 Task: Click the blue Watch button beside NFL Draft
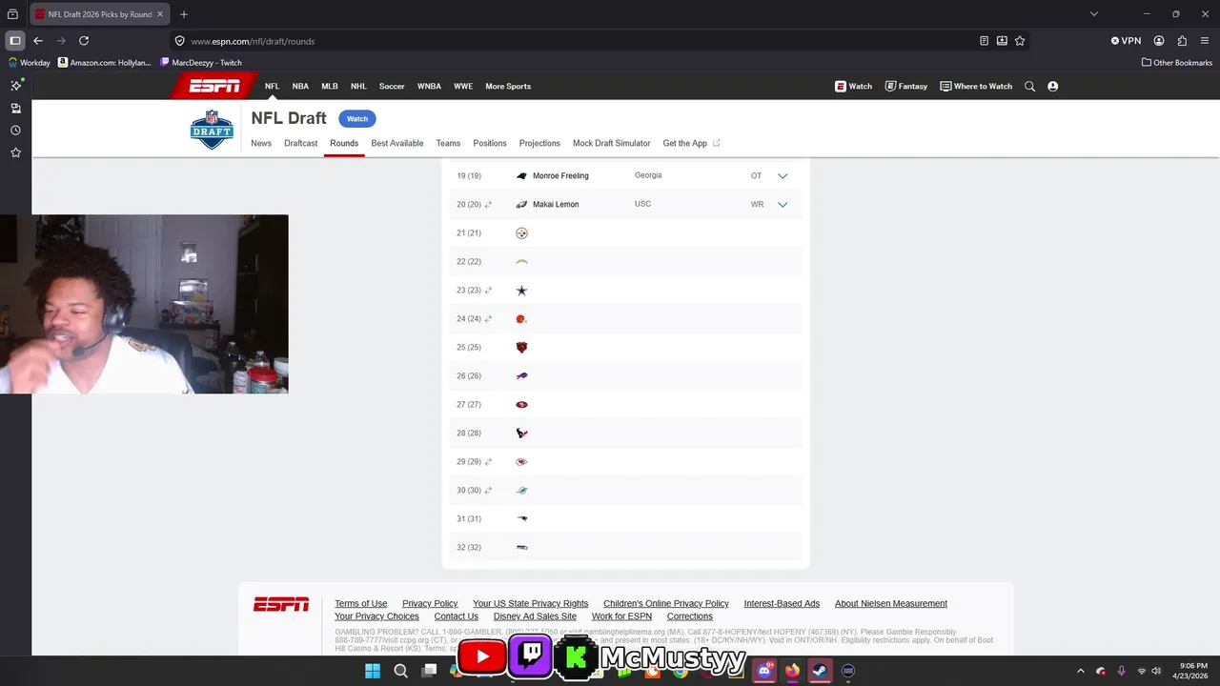pyautogui.click(x=357, y=119)
